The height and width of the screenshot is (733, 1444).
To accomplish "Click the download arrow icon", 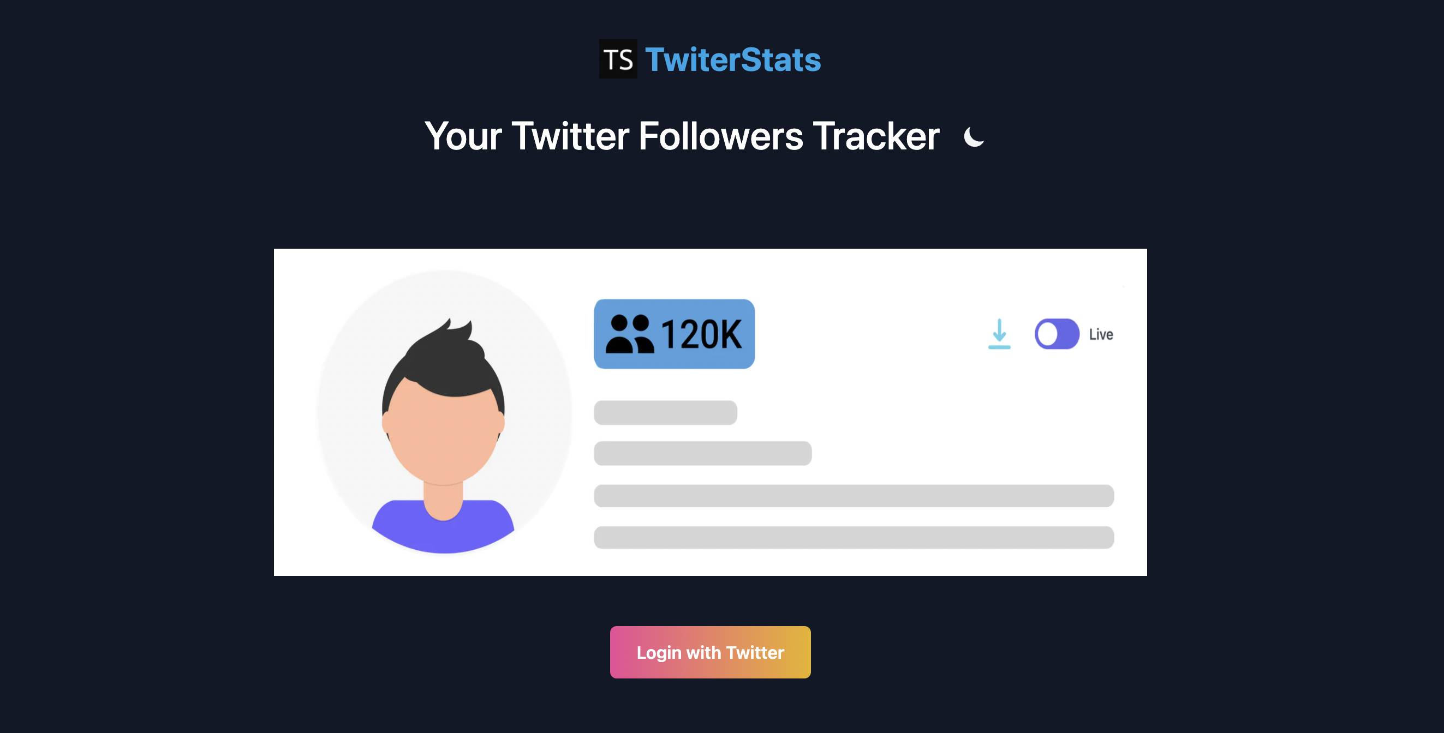I will [x=999, y=334].
